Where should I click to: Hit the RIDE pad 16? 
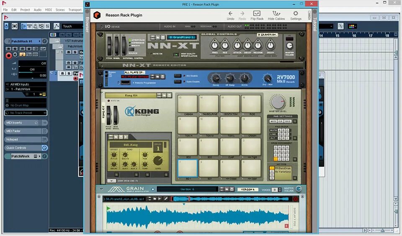coord(251,104)
